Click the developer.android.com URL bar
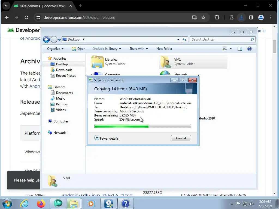Image resolution: width=279 pixels, height=209 pixels. tap(79, 17)
